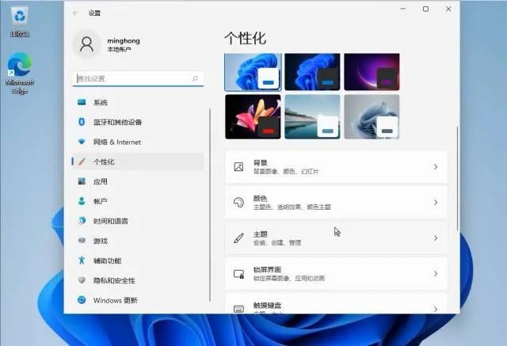
Task: Apply the colorful flower dark theme
Action: point(253,117)
